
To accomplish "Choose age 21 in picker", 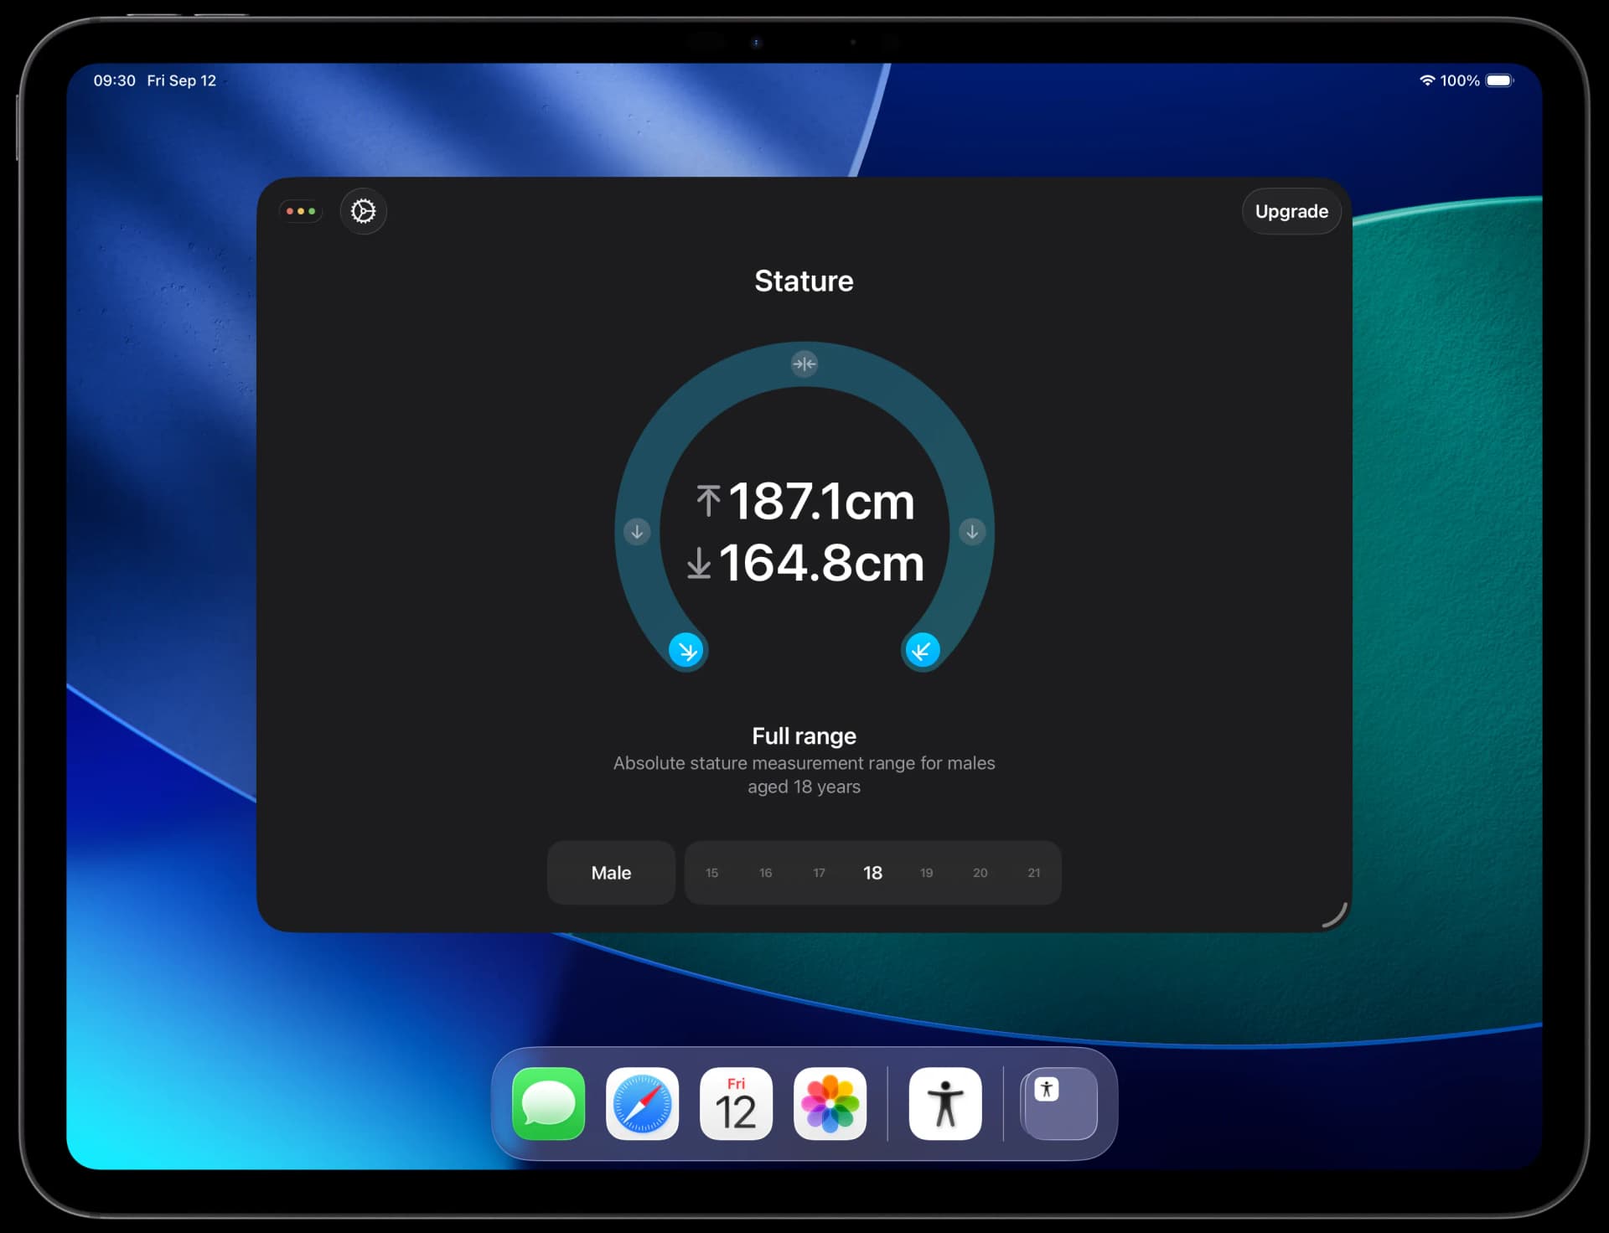I will (x=1033, y=873).
